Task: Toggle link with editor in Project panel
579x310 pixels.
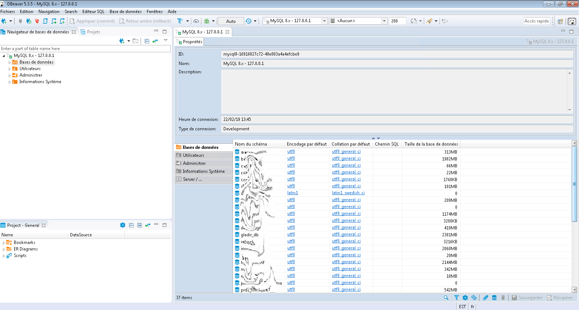Action: click(x=148, y=225)
